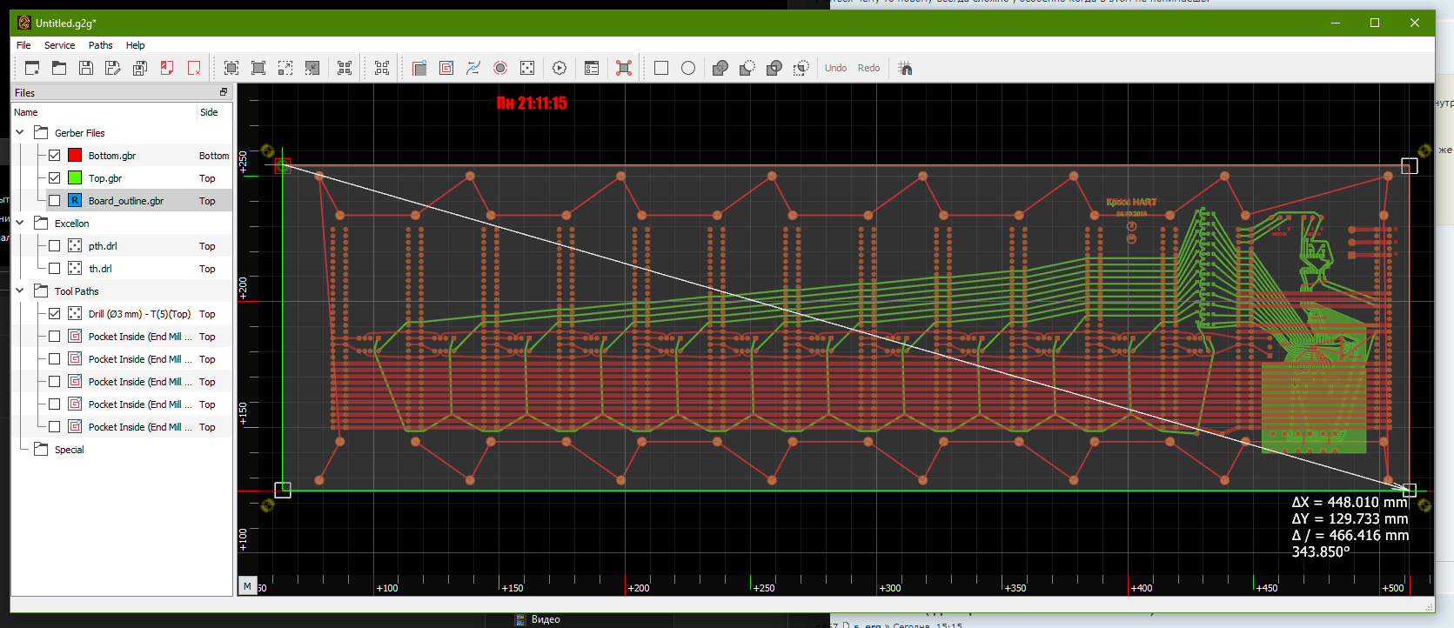Check the Pocket Inside checkbox directly above Special

(55, 427)
